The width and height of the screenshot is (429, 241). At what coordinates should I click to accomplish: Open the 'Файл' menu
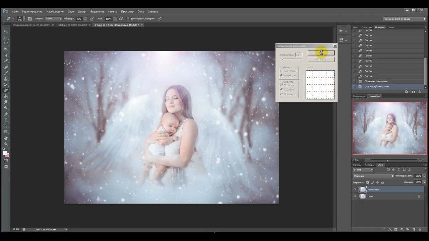point(15,12)
